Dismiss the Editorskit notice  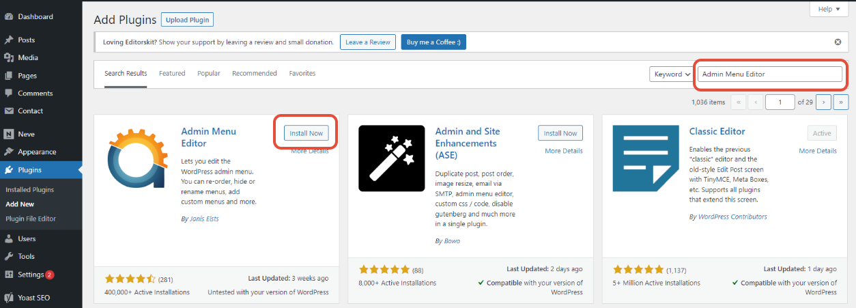pos(838,42)
